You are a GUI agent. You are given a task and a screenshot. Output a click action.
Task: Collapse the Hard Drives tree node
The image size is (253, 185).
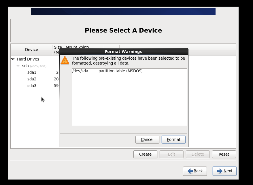pos(13,59)
